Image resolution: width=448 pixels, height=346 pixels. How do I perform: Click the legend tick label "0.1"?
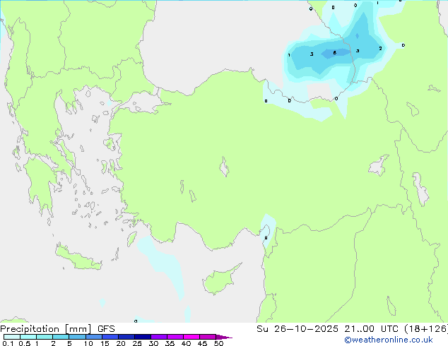pyautogui.click(x=8, y=343)
